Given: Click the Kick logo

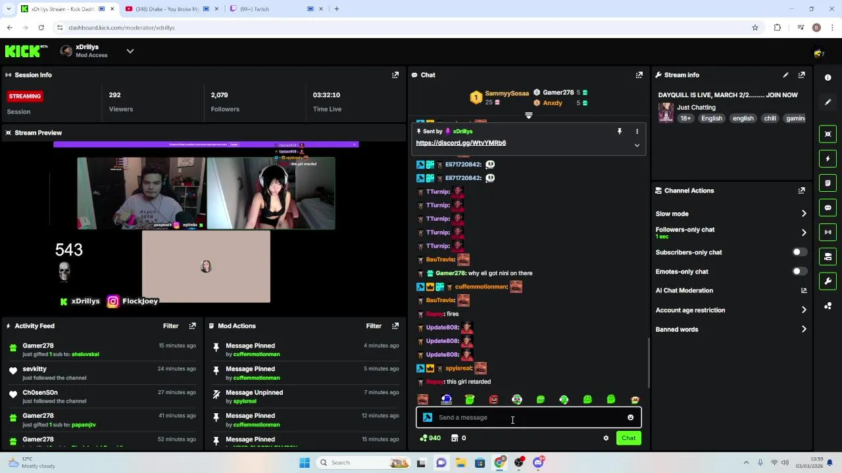Looking at the screenshot, I should pyautogui.click(x=26, y=51).
